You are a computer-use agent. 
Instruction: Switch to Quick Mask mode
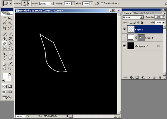pos(10,86)
